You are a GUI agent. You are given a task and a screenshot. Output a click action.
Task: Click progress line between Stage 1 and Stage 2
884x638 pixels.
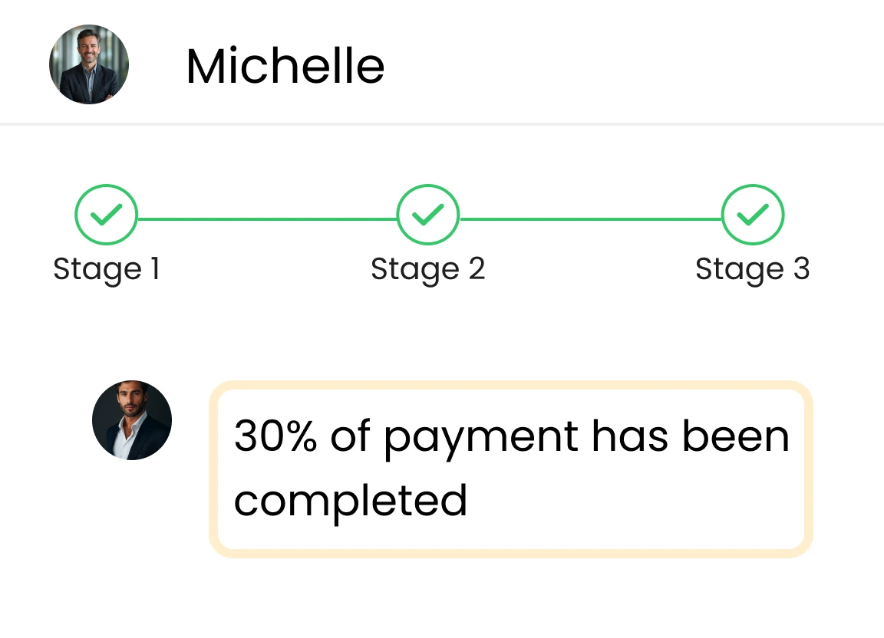click(267, 219)
